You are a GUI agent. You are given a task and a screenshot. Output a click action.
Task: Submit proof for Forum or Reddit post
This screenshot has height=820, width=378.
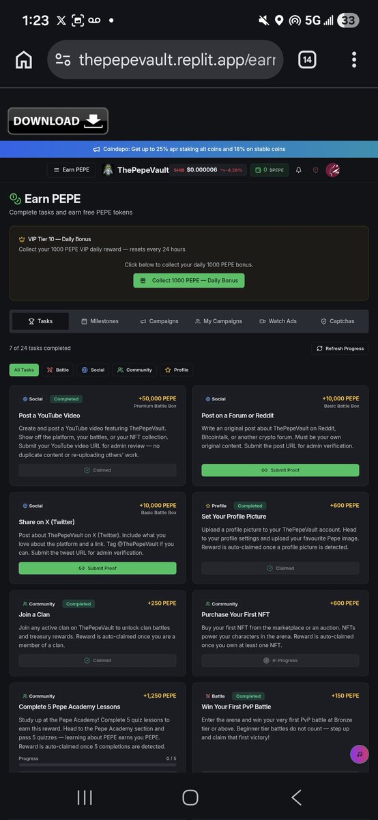[x=280, y=470]
